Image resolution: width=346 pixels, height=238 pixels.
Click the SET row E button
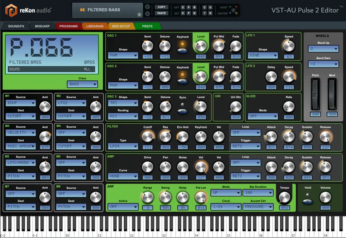183,13
